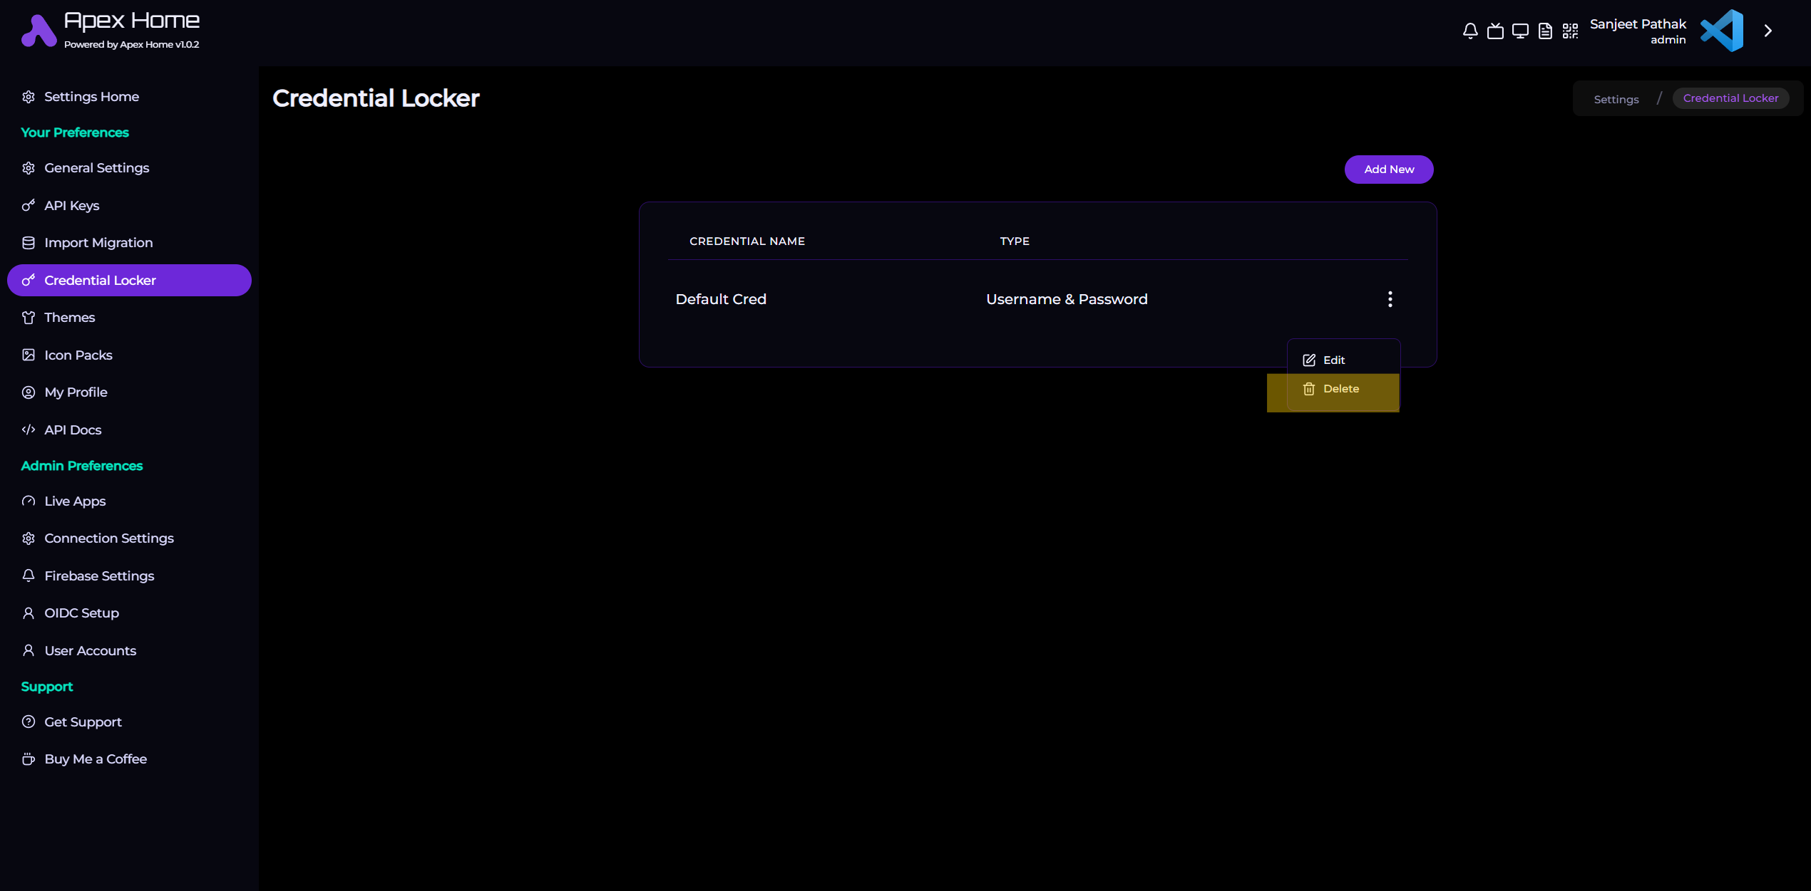Open Buy Me a Coffee link
This screenshot has width=1811, height=891.
tap(96, 759)
